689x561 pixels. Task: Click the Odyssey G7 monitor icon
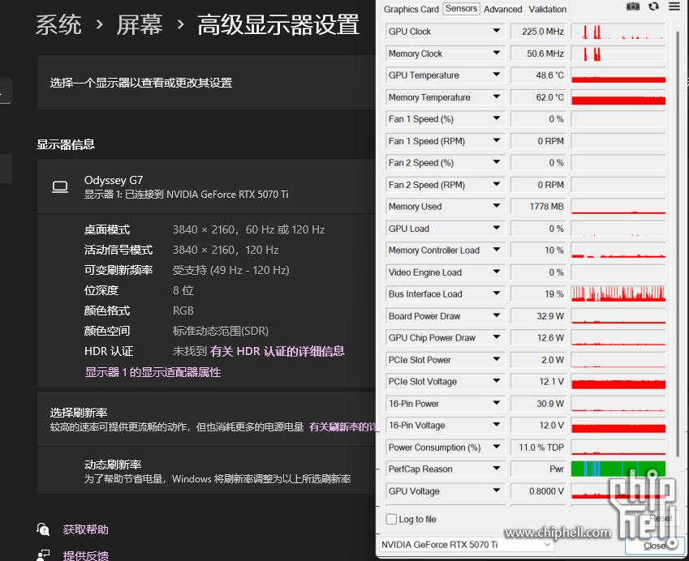click(x=60, y=187)
